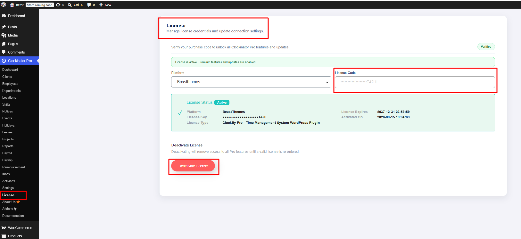The height and width of the screenshot is (239, 521).
Task: Open the comments bubble in admin bar
Action: pos(89,5)
